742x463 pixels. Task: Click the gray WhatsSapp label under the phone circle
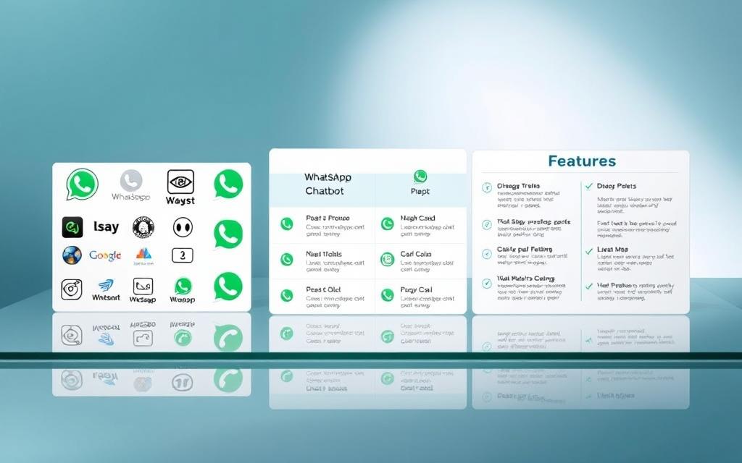(x=131, y=197)
